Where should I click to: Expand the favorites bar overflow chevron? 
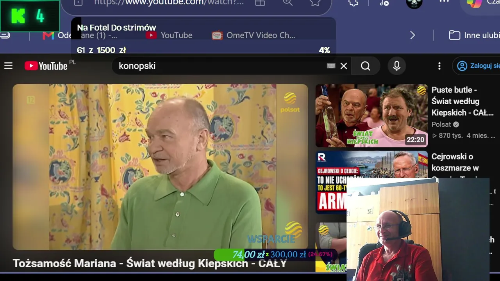pyautogui.click(x=412, y=35)
